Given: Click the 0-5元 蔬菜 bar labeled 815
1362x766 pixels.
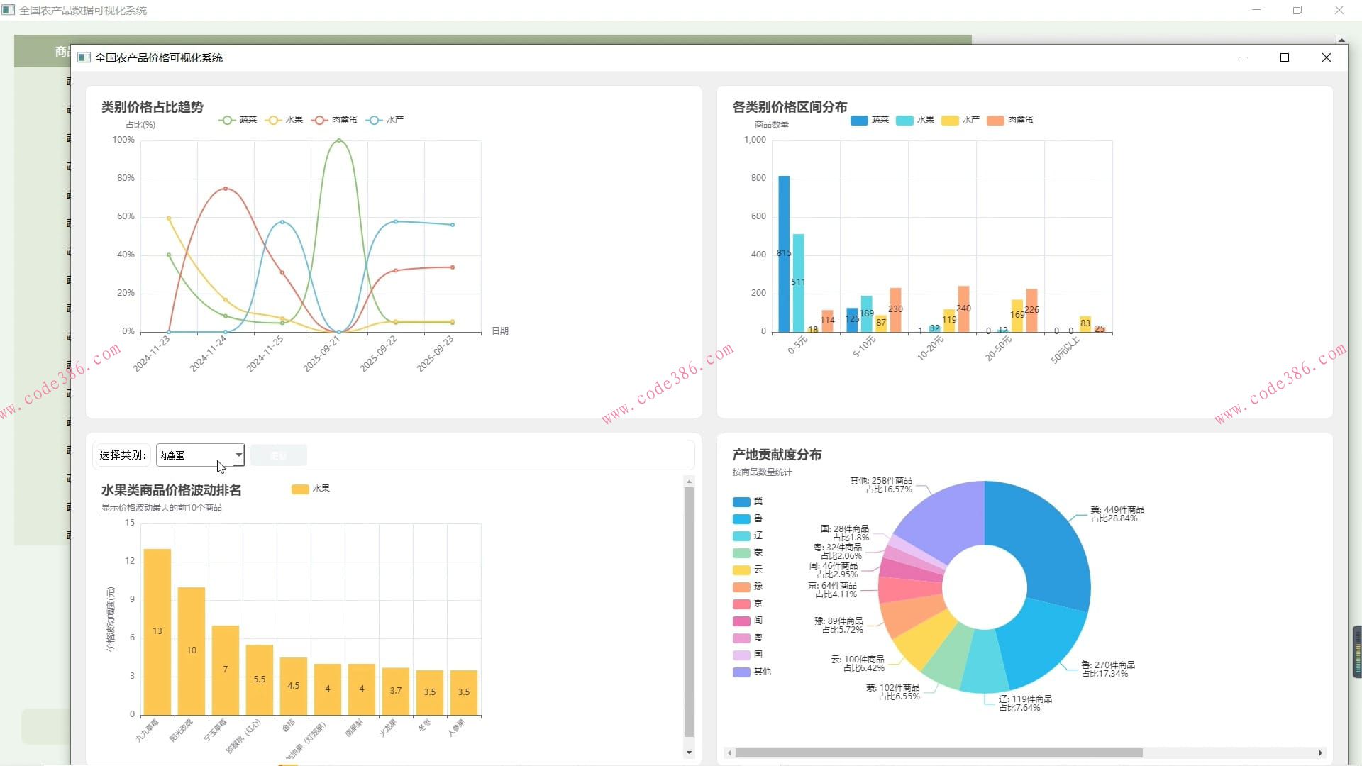Looking at the screenshot, I should click(x=784, y=253).
